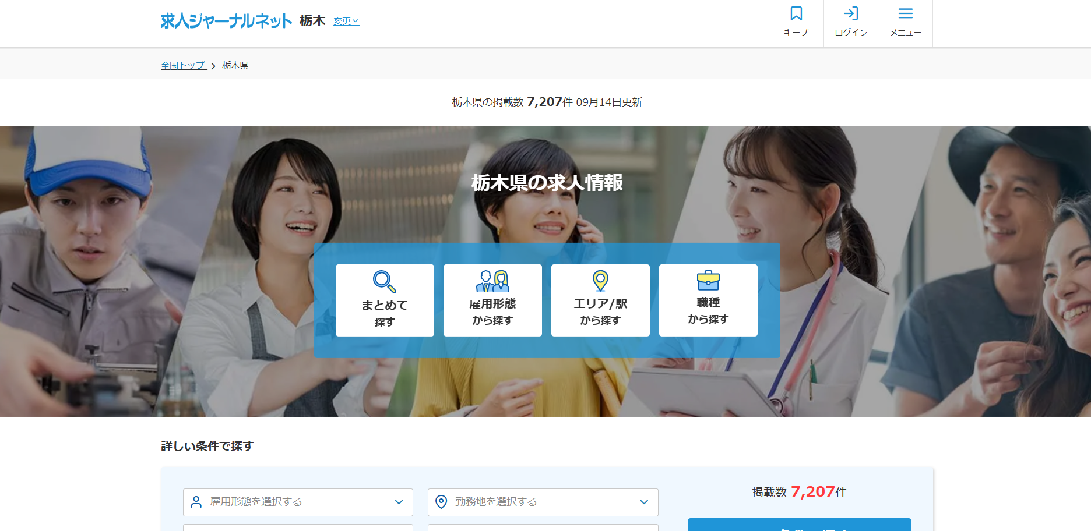1091x531 pixels.
Task: Click the area map pin icon
Action: (x=600, y=281)
